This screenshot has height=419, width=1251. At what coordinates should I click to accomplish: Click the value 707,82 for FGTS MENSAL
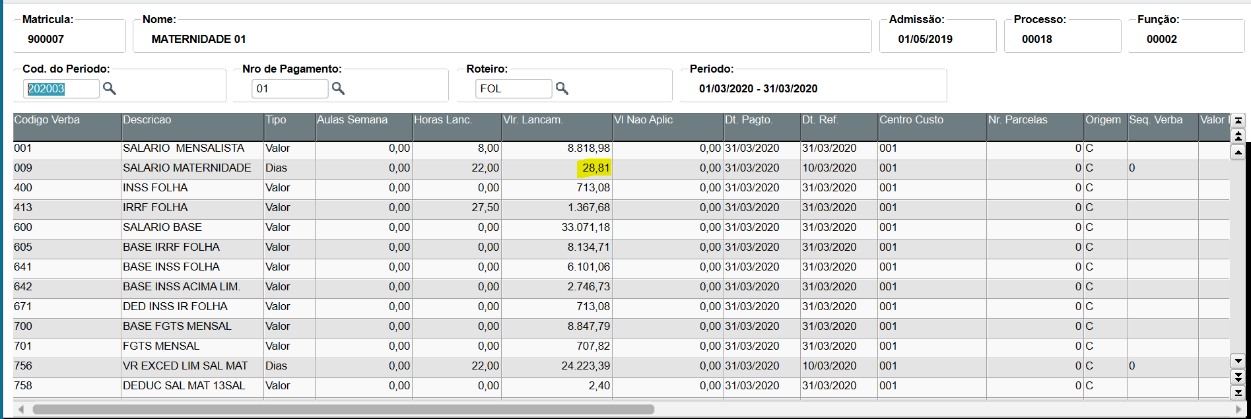[593, 346]
